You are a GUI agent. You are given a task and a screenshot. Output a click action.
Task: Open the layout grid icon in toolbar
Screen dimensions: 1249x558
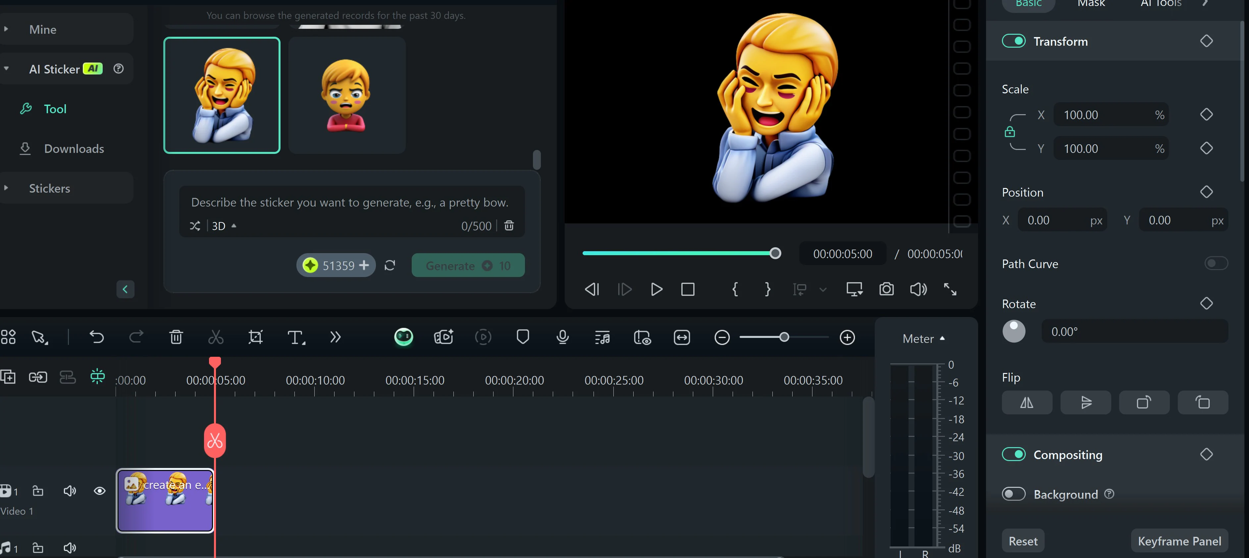point(8,337)
